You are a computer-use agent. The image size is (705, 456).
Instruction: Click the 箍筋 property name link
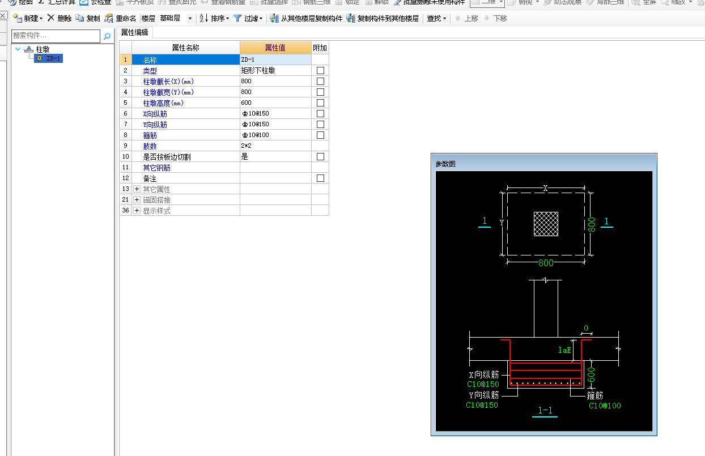[150, 135]
